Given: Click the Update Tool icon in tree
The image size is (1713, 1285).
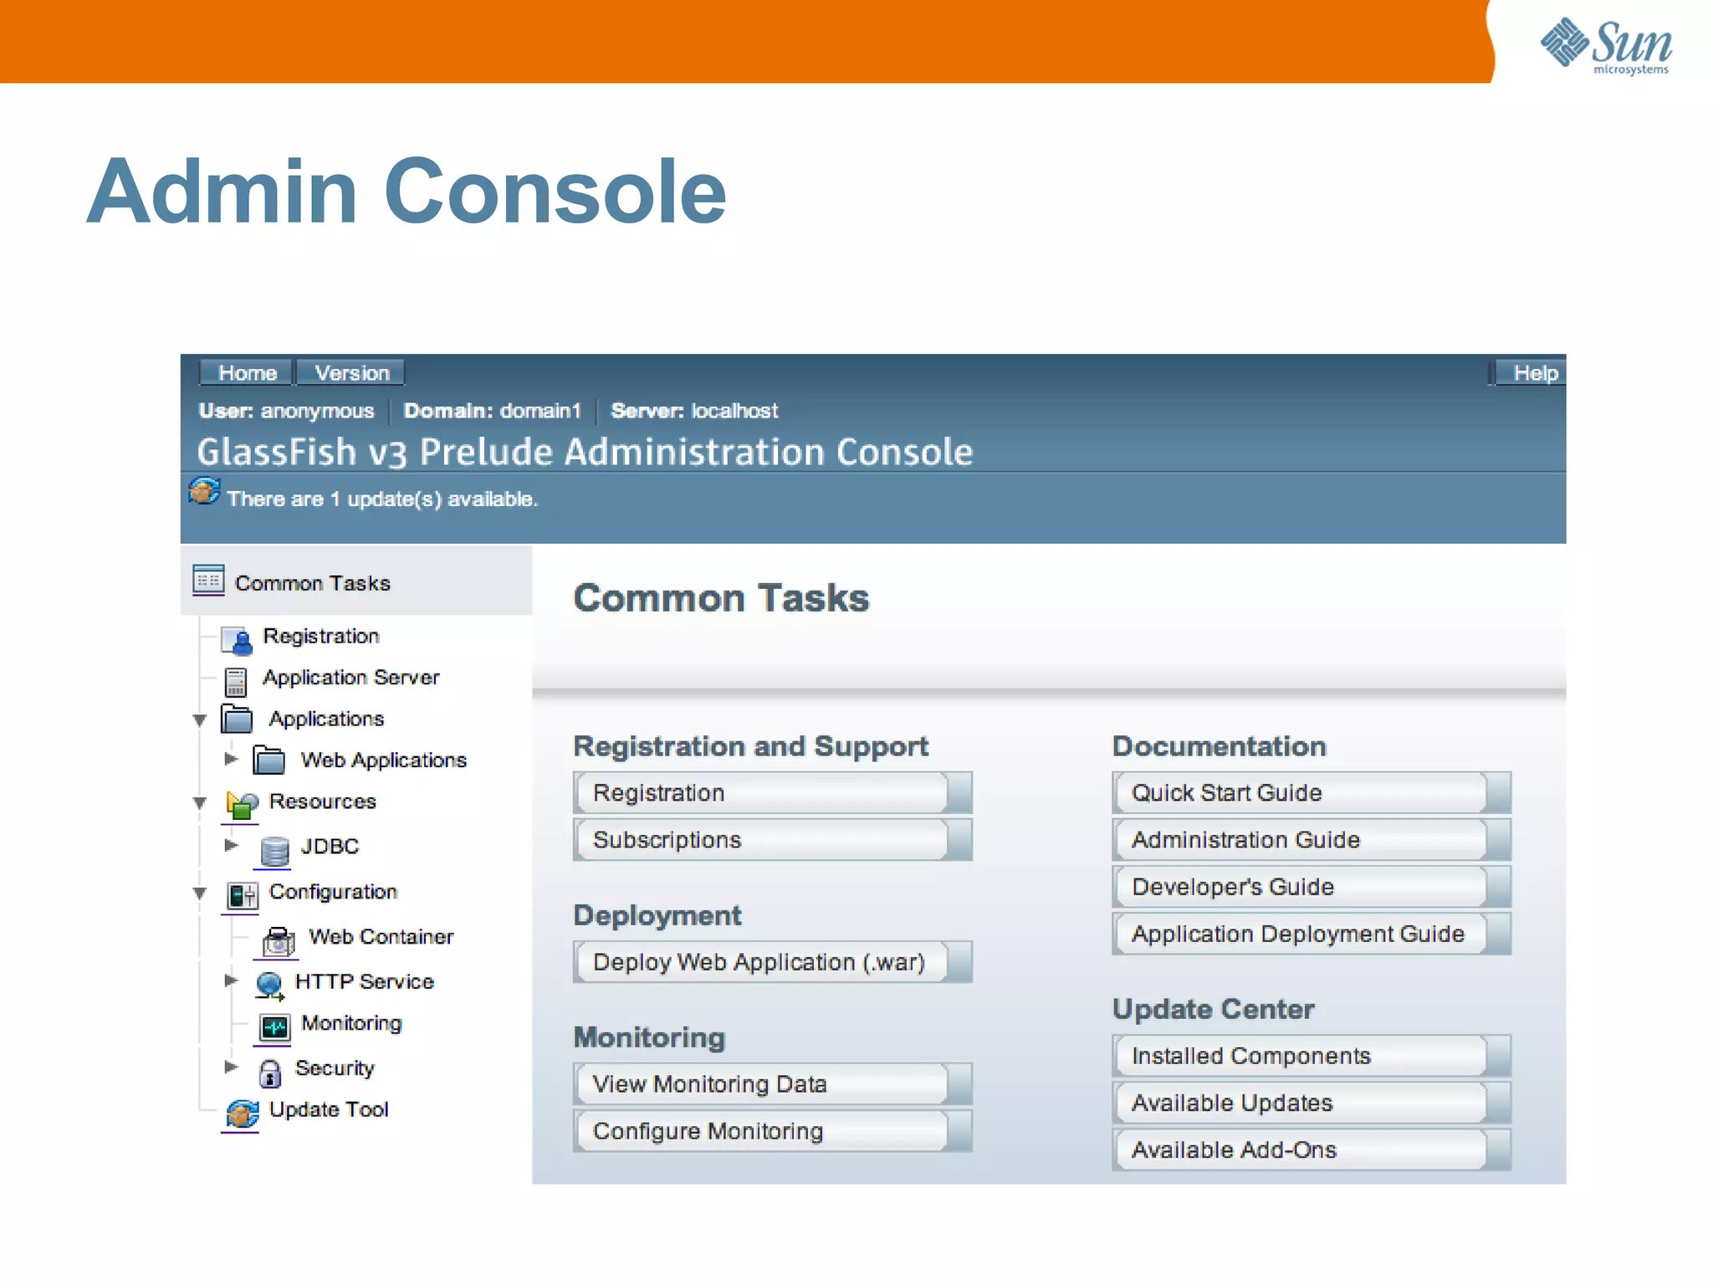Looking at the screenshot, I should (242, 1113).
